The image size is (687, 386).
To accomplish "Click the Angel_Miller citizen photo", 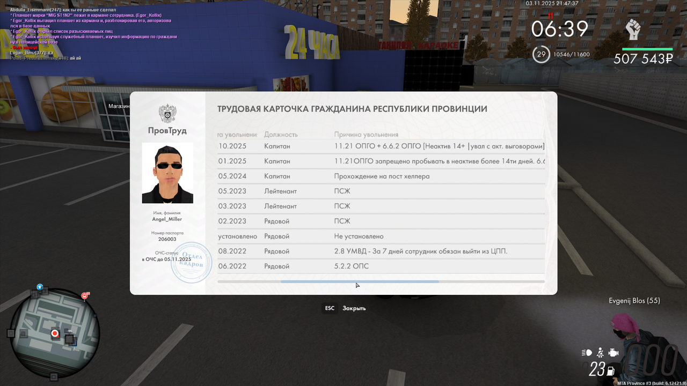I will (x=167, y=173).
